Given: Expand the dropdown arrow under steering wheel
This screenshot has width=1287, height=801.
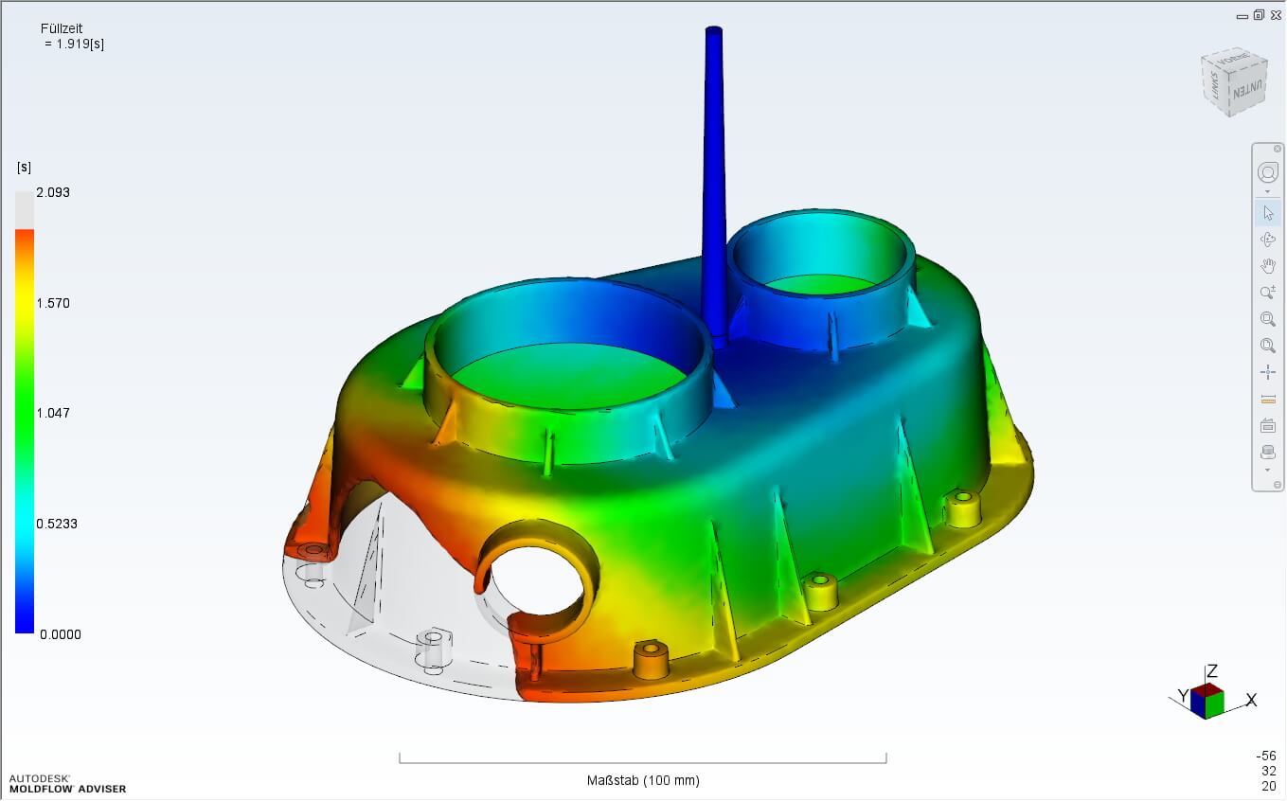Looking at the screenshot, I should pos(1268,192).
